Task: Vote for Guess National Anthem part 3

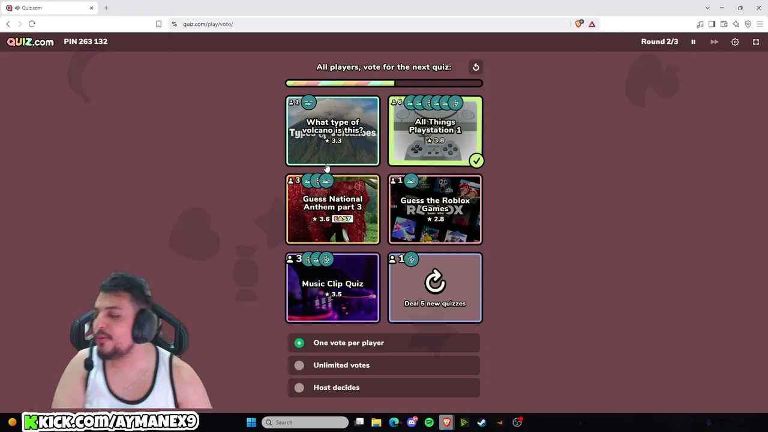Action: (x=332, y=209)
